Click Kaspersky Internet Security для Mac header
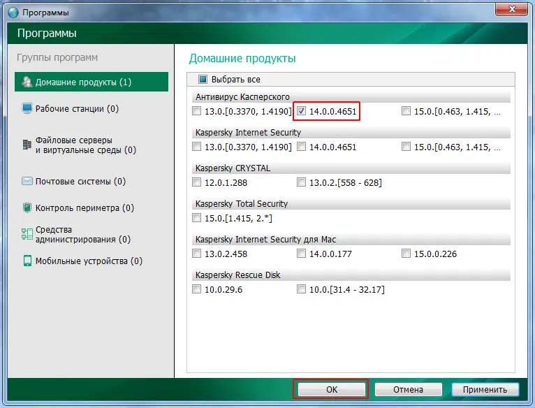Image resolution: width=535 pixels, height=408 pixels. click(x=351, y=240)
